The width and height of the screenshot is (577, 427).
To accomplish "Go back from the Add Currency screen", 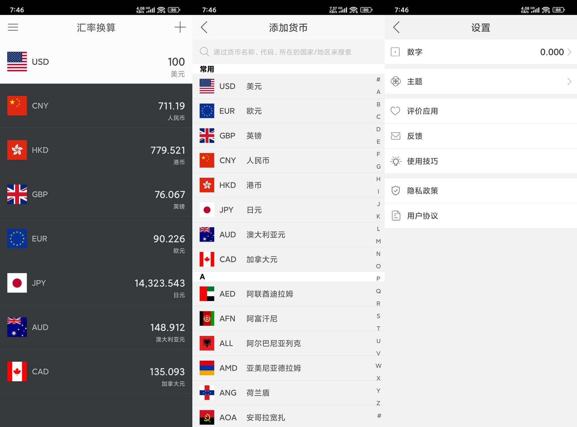I will click(204, 27).
